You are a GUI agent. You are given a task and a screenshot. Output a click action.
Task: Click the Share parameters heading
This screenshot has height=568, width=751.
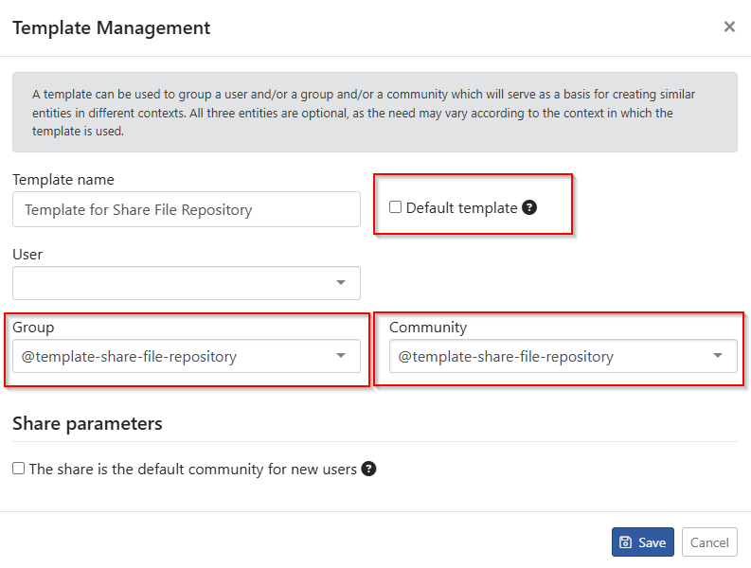87,423
